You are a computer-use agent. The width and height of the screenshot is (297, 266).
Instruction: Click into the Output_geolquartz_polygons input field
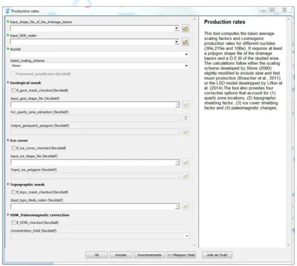95,132
